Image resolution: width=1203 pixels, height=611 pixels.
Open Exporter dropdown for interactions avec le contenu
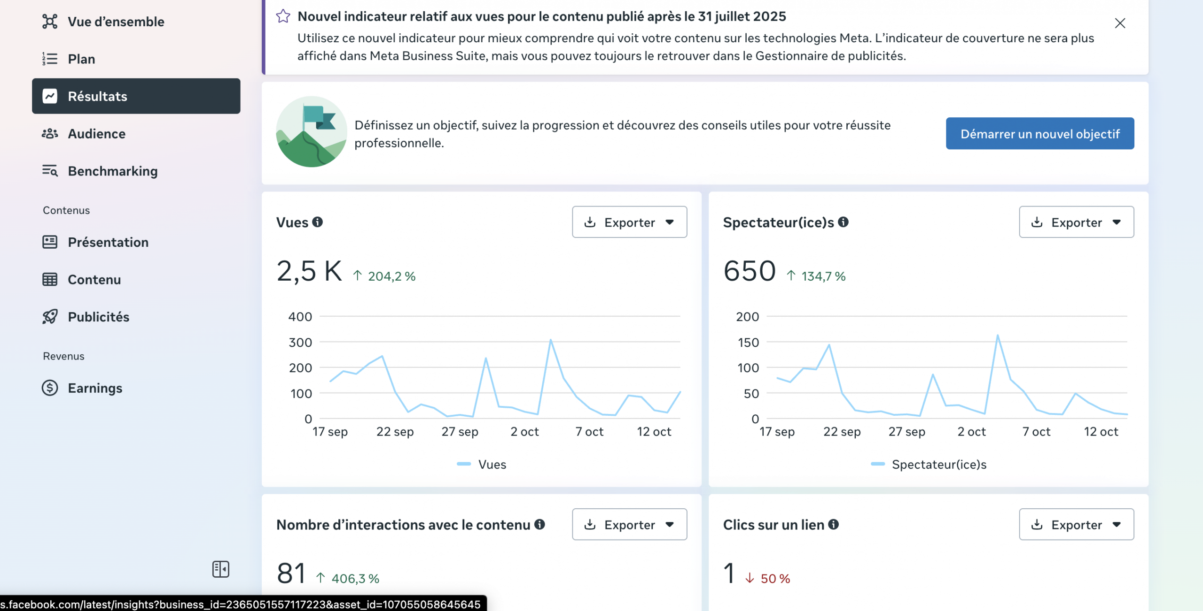(x=629, y=524)
